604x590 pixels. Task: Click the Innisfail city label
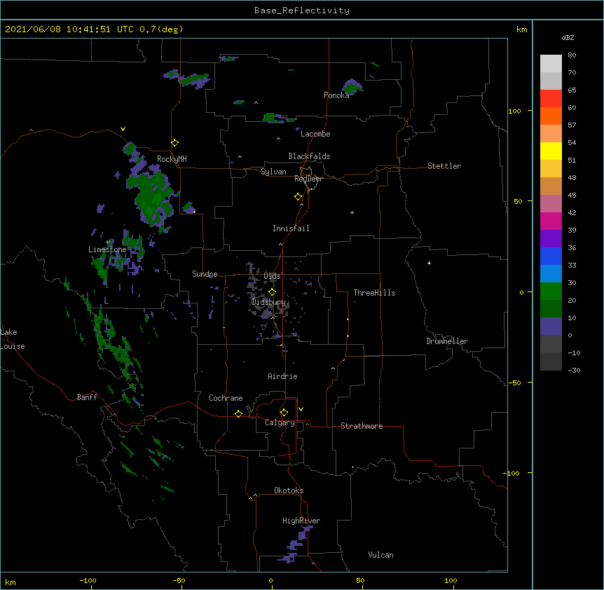click(x=291, y=228)
